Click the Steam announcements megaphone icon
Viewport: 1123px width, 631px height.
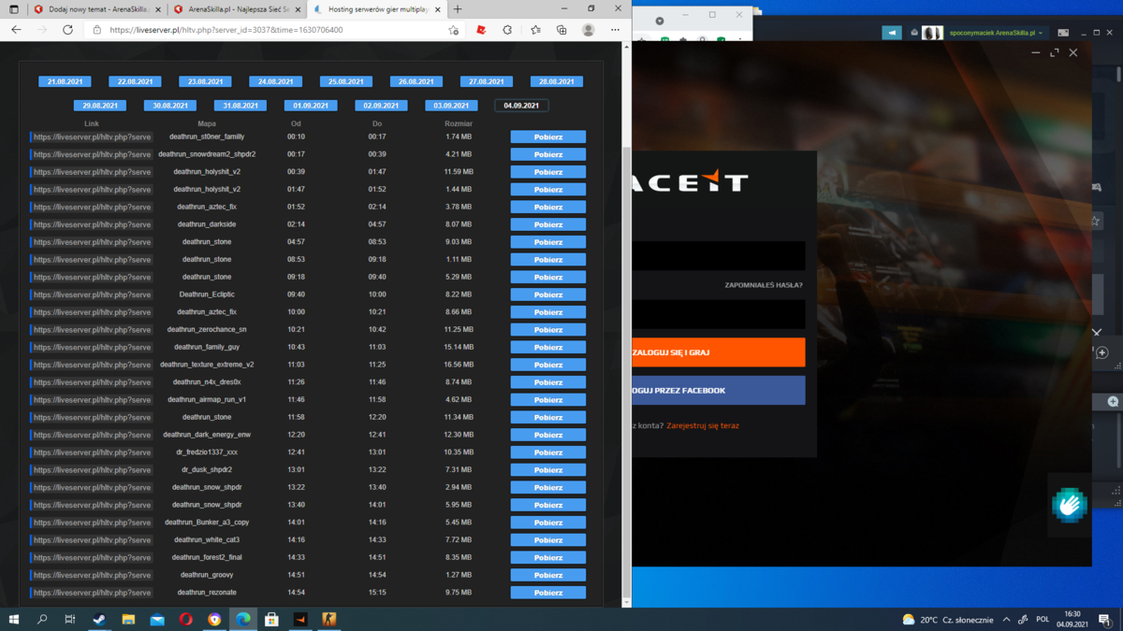point(892,33)
